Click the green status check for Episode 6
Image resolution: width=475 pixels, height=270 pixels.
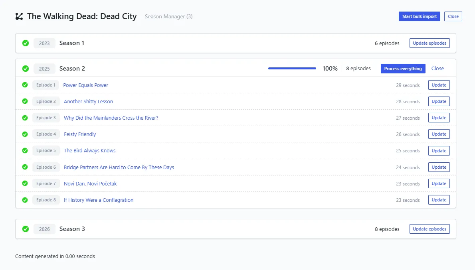point(25,167)
